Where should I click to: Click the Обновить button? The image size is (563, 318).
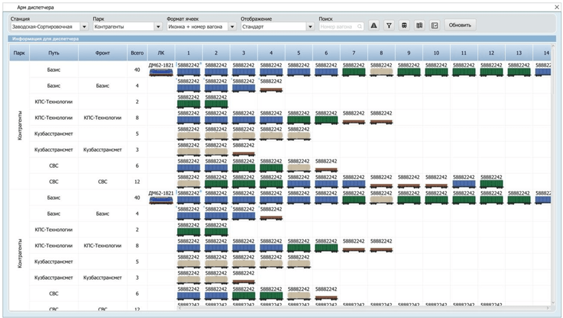click(460, 25)
